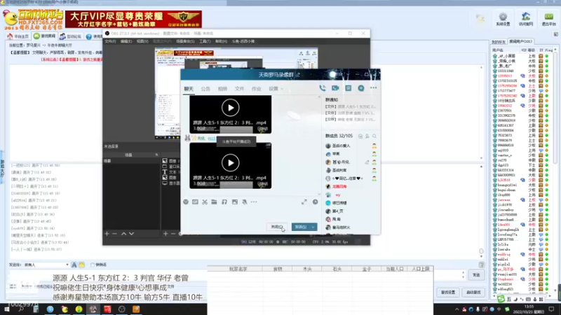Click the system settings gear icon top right
Screen dimensions: 561x315
click(x=503, y=19)
